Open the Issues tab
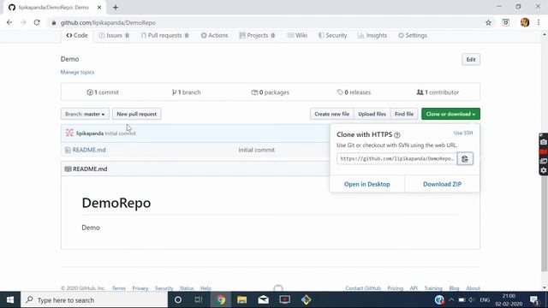Viewport: 548px width, 308px height. point(114,36)
